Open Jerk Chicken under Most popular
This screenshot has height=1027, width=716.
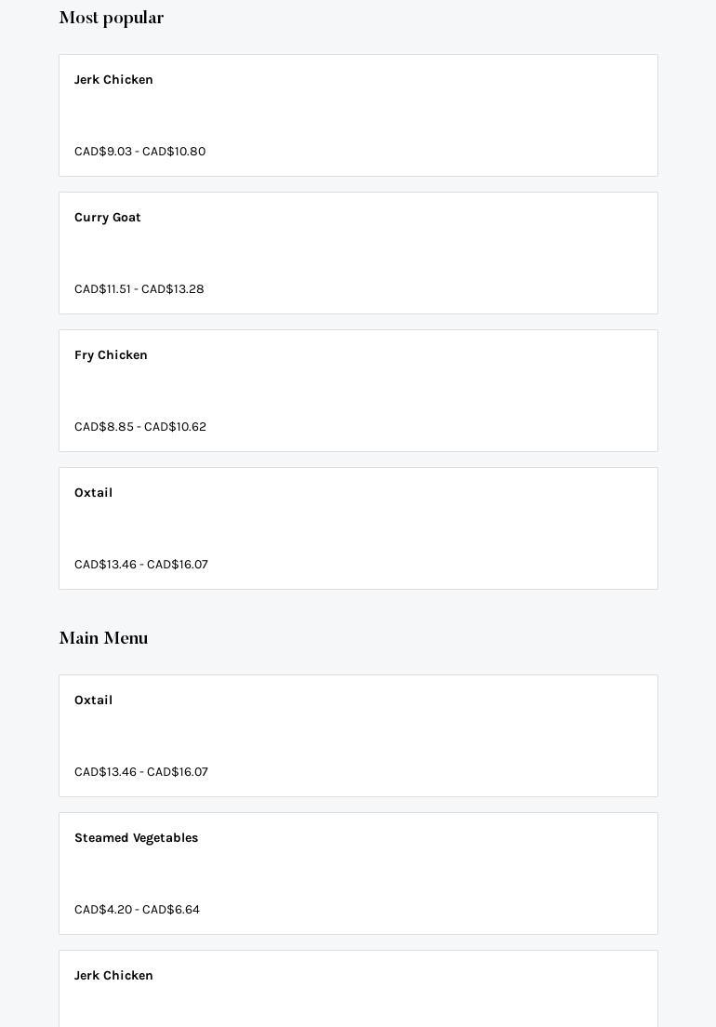click(113, 80)
